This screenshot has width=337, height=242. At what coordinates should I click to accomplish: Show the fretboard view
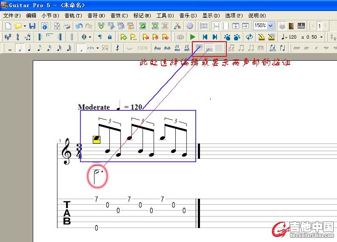click(x=291, y=26)
